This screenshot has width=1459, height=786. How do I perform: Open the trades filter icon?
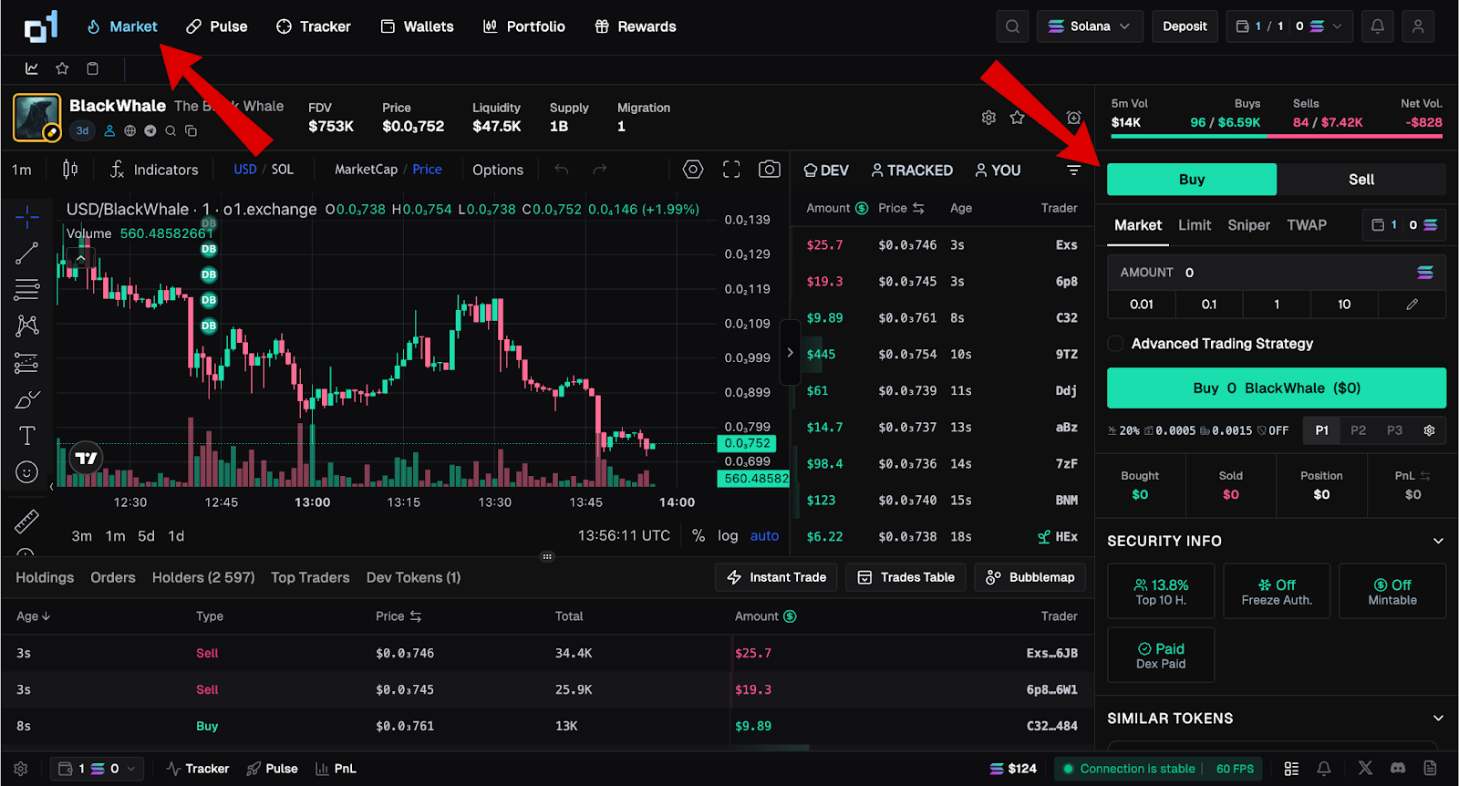[x=1073, y=171]
